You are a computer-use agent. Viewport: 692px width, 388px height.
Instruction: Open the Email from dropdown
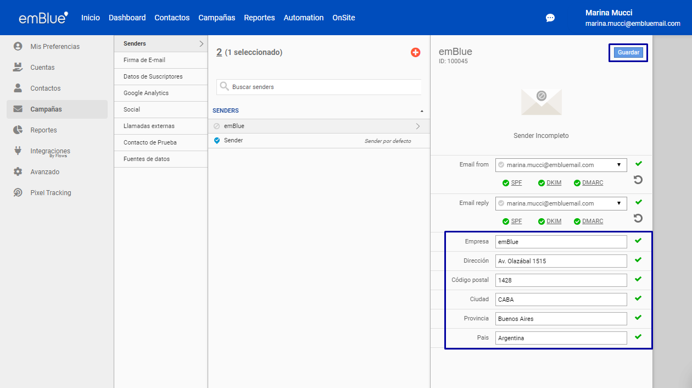point(561,165)
